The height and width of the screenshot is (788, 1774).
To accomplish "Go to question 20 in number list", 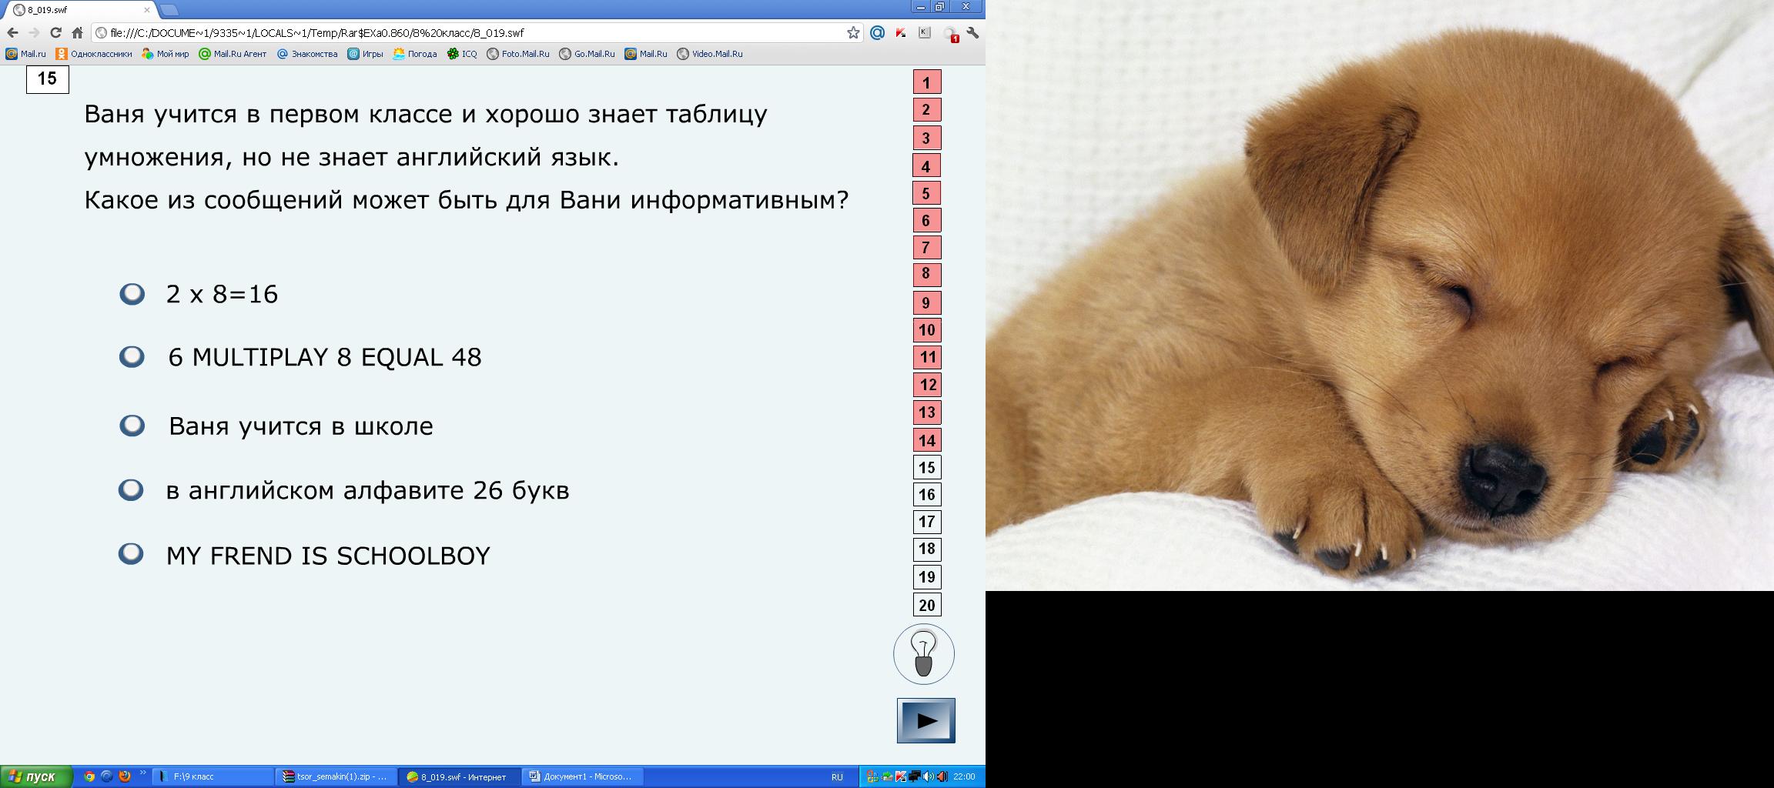I will click(x=926, y=605).
